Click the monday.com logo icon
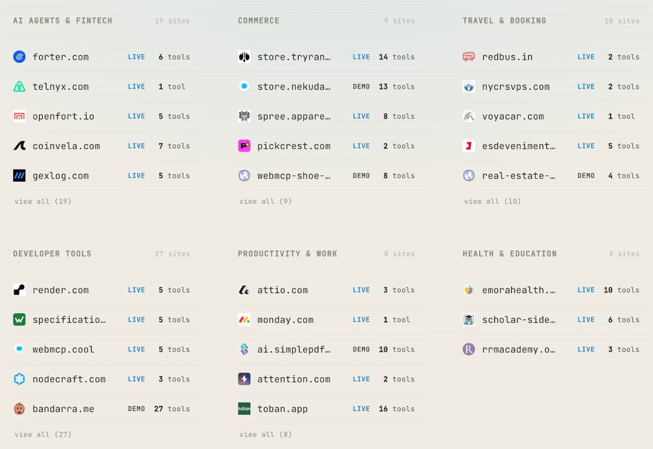 [244, 320]
